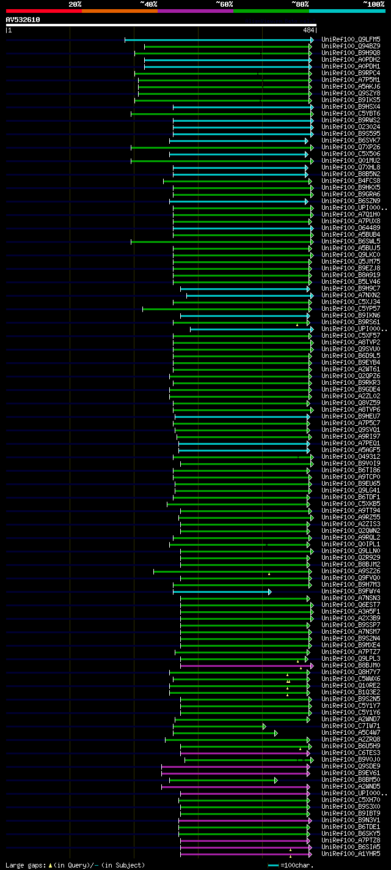Open hit UniRef100_Q9LFM5
This screenshot has height=870, width=391.
(x=351, y=40)
